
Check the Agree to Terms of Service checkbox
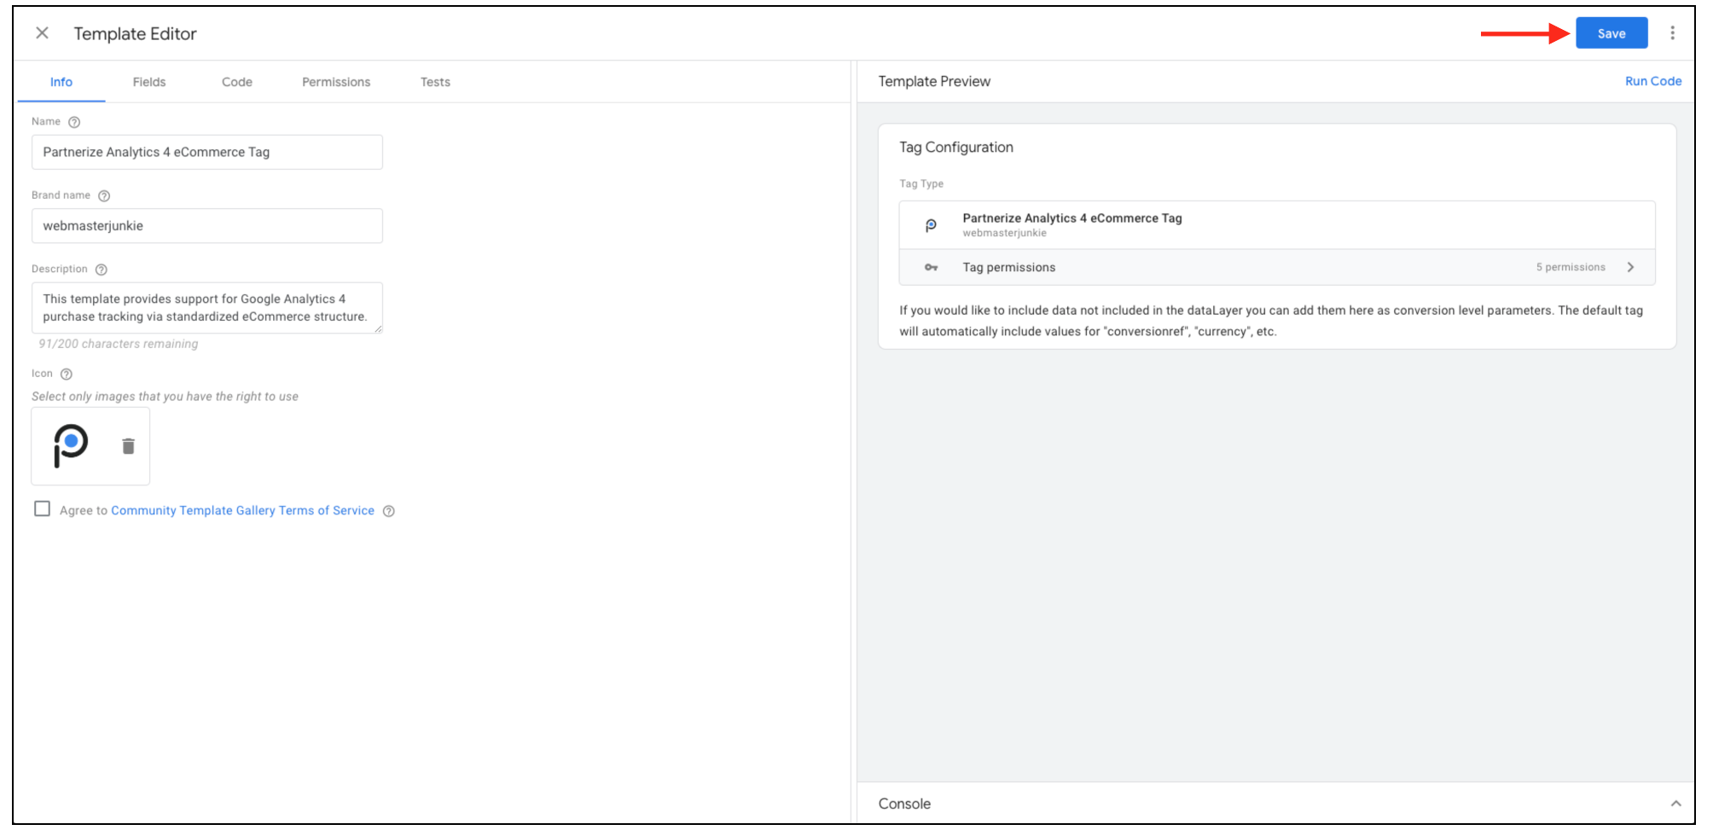point(42,509)
